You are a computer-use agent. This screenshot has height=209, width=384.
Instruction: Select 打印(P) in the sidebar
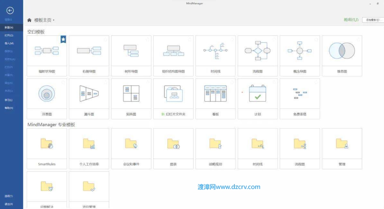click(x=9, y=67)
